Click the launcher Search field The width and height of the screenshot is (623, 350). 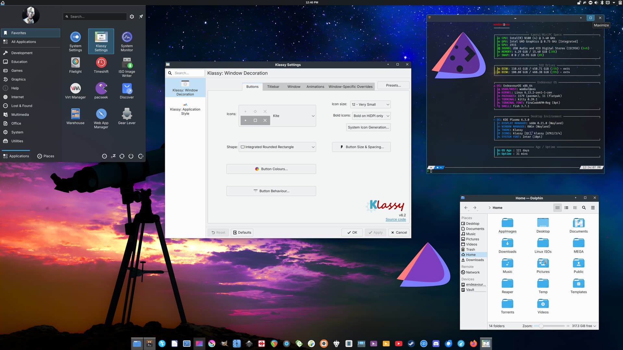click(95, 17)
